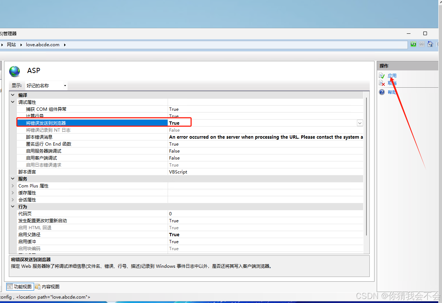Screen dimensions: 442x303
Task: Click the gray stop icon in address bar
Action: (422, 44)
